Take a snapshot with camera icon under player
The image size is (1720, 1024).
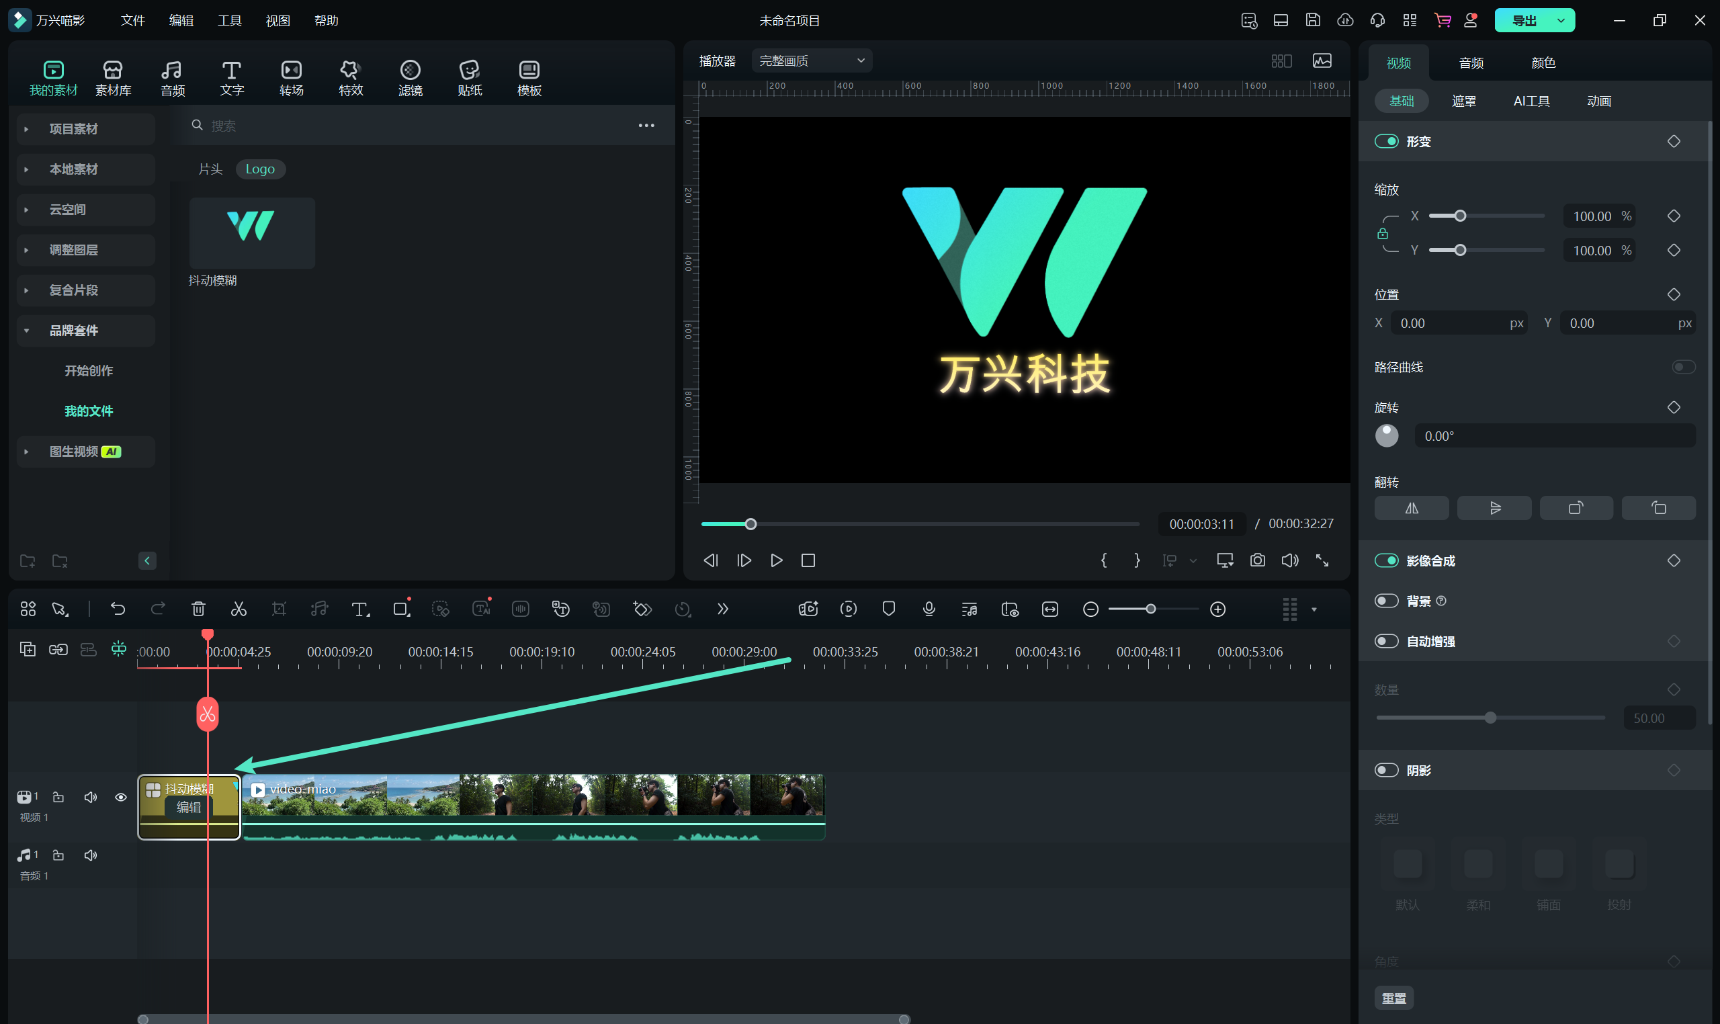(x=1257, y=560)
